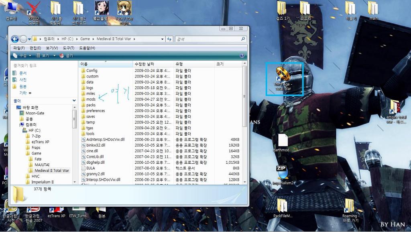This screenshot has height=232, width=411.
Task: Open the 원본 desktop folder
Action: (x=102, y=213)
